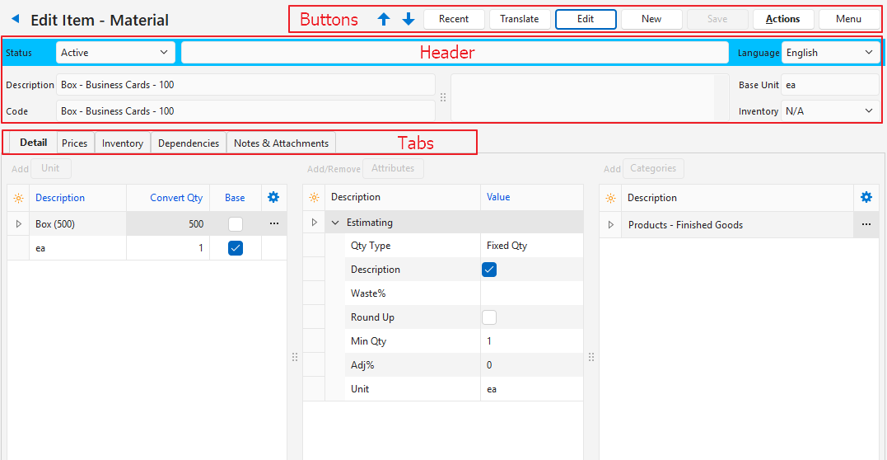Check the Base box for Box (500)
The width and height of the screenshot is (887, 460).
coord(236,223)
